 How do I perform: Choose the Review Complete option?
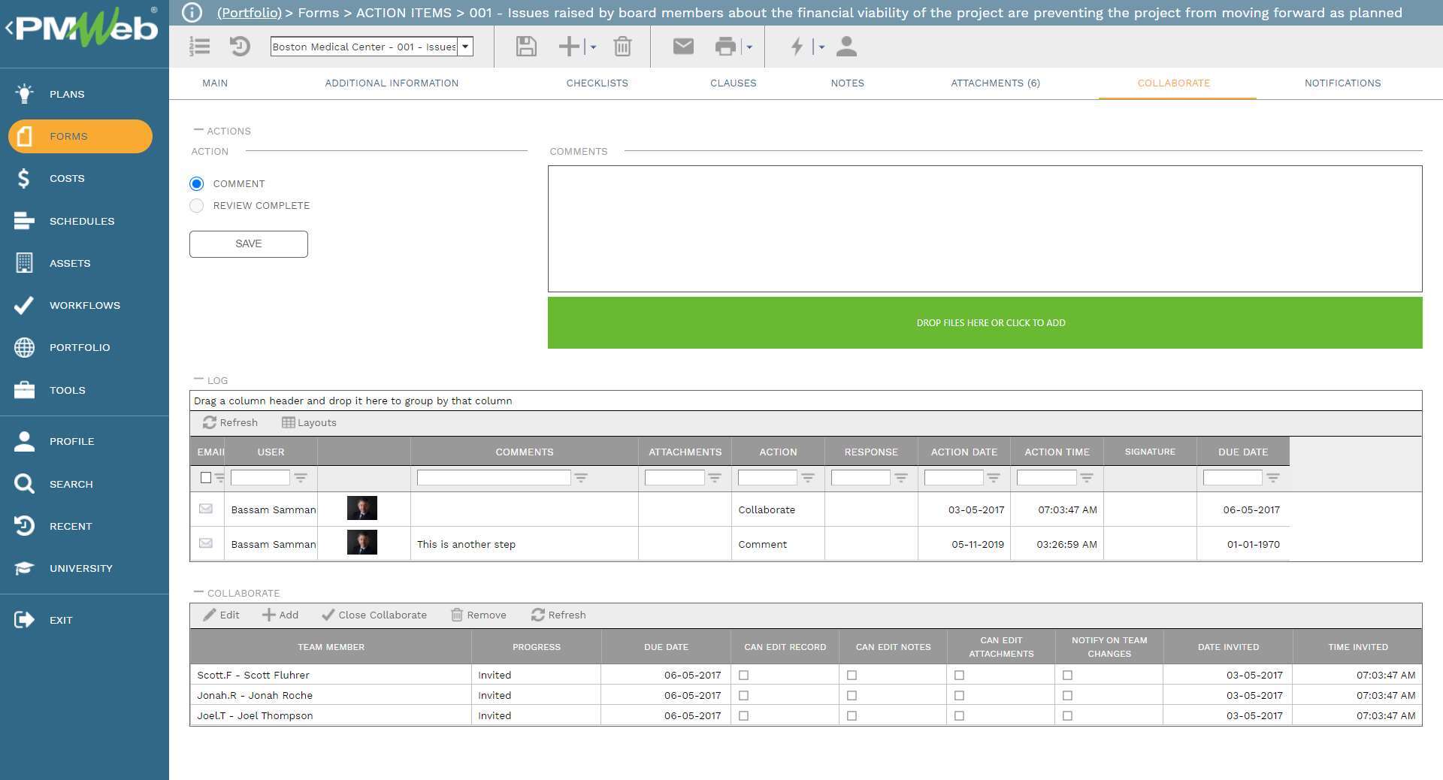tap(196, 205)
